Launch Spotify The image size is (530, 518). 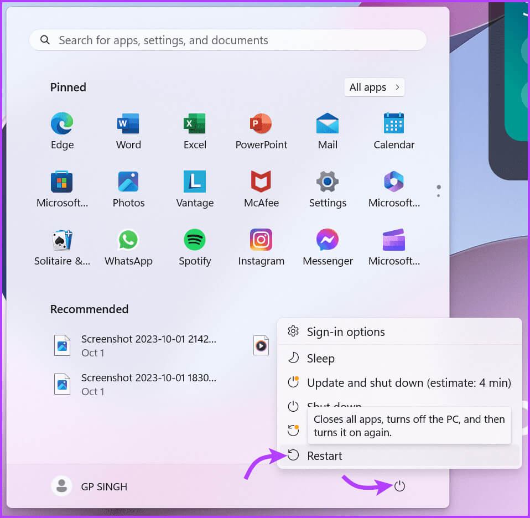[195, 247]
